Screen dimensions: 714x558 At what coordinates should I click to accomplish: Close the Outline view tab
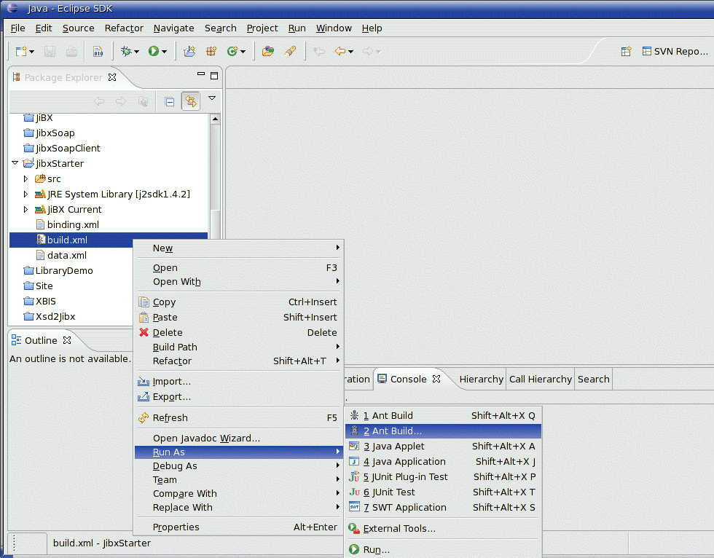(67, 340)
